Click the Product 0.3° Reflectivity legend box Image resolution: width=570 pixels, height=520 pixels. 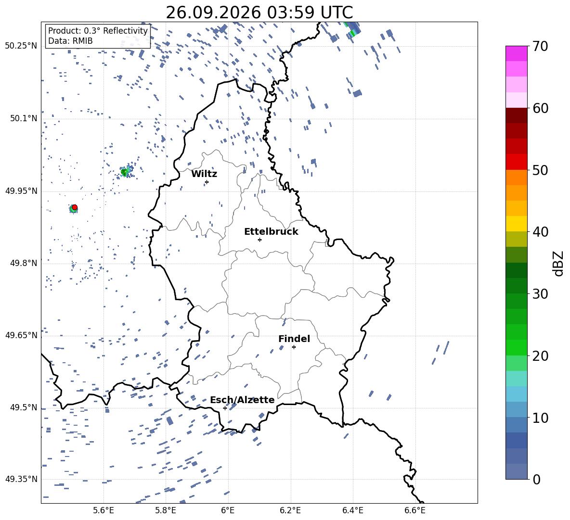pos(98,36)
